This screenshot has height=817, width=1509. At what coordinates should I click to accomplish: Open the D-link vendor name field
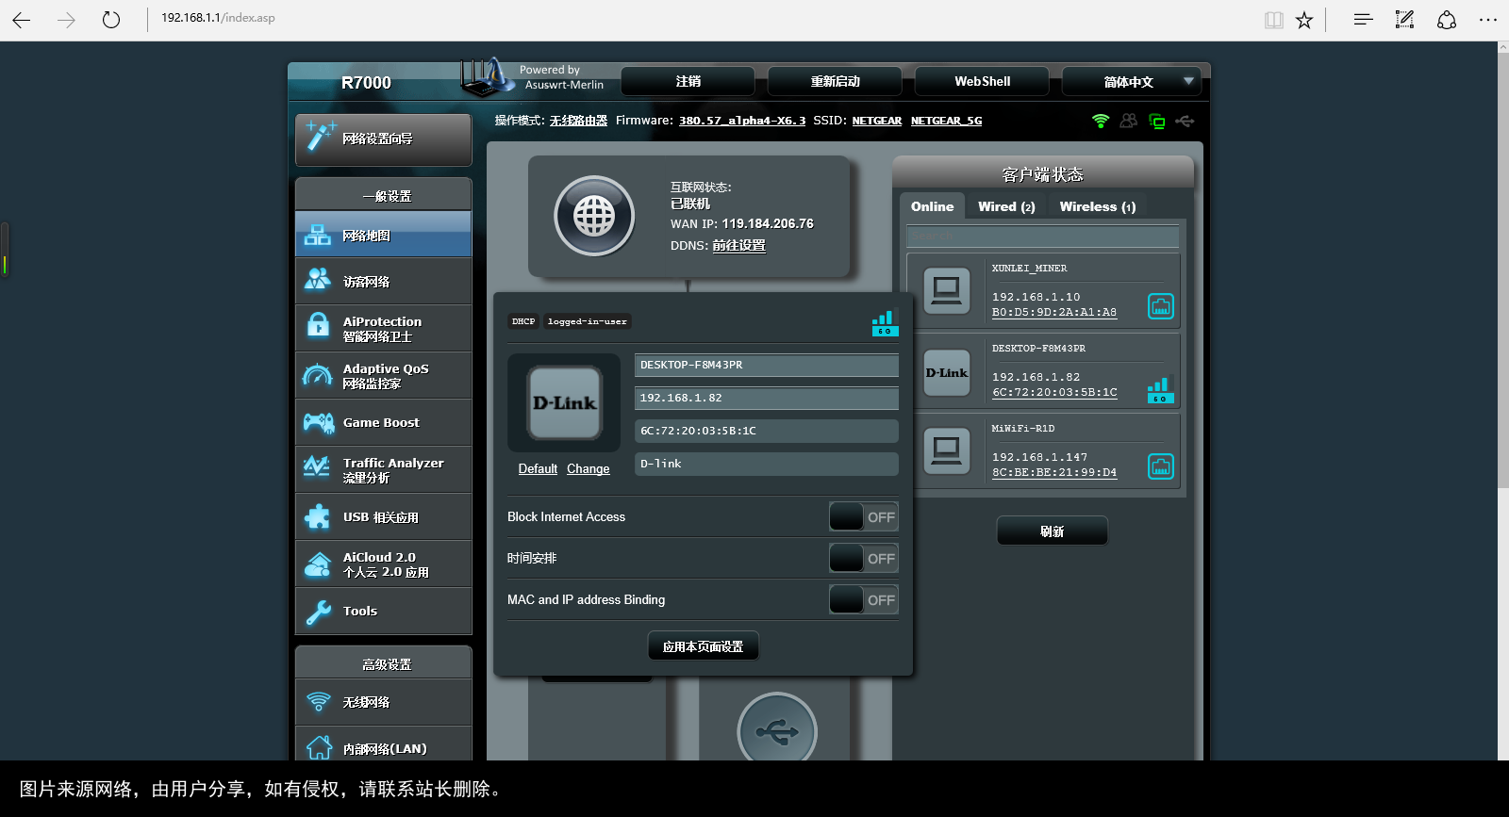click(766, 464)
